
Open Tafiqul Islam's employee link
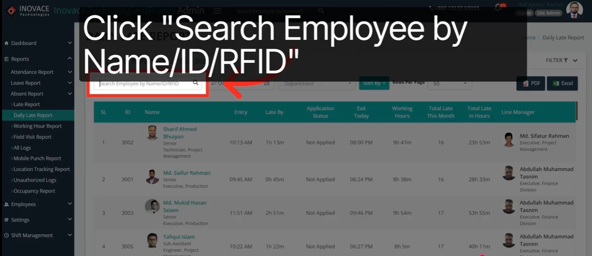[x=179, y=237]
